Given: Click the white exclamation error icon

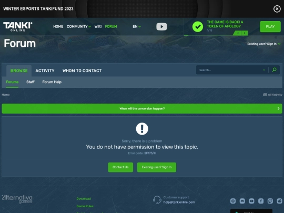Looking at the screenshot, I should click(x=142, y=129).
